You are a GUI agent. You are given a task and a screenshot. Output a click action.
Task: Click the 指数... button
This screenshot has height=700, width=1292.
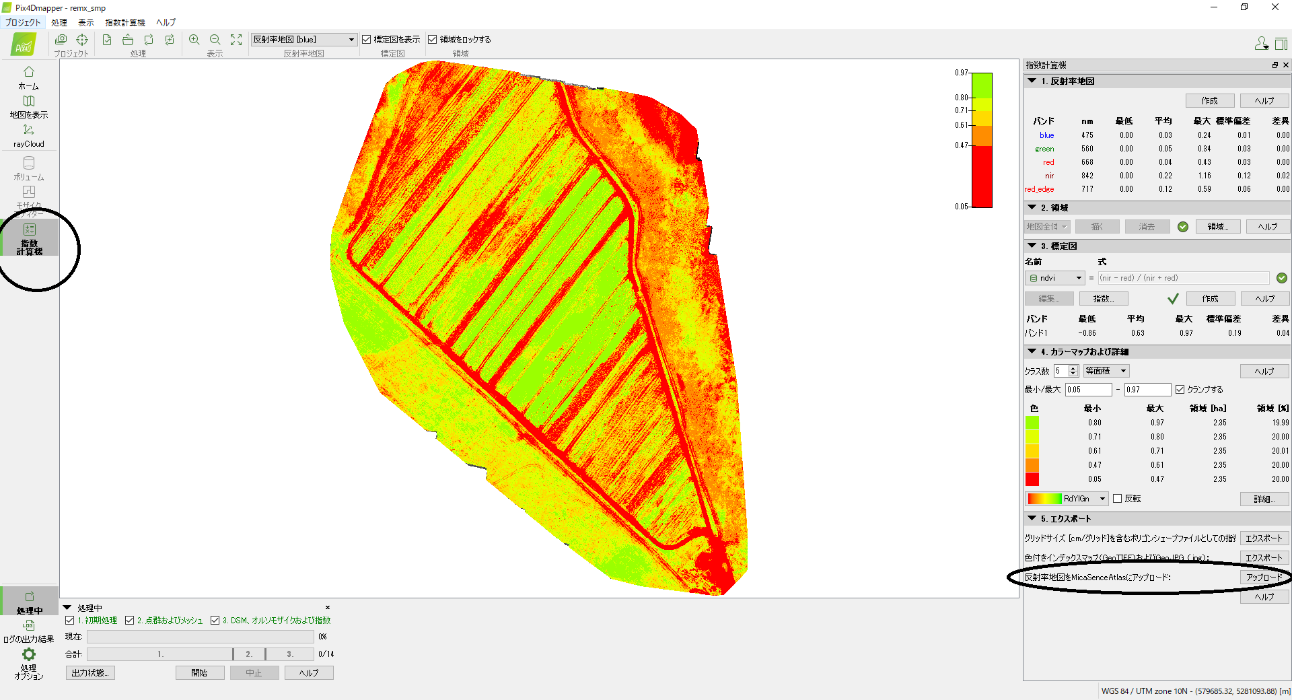pyautogui.click(x=1104, y=299)
